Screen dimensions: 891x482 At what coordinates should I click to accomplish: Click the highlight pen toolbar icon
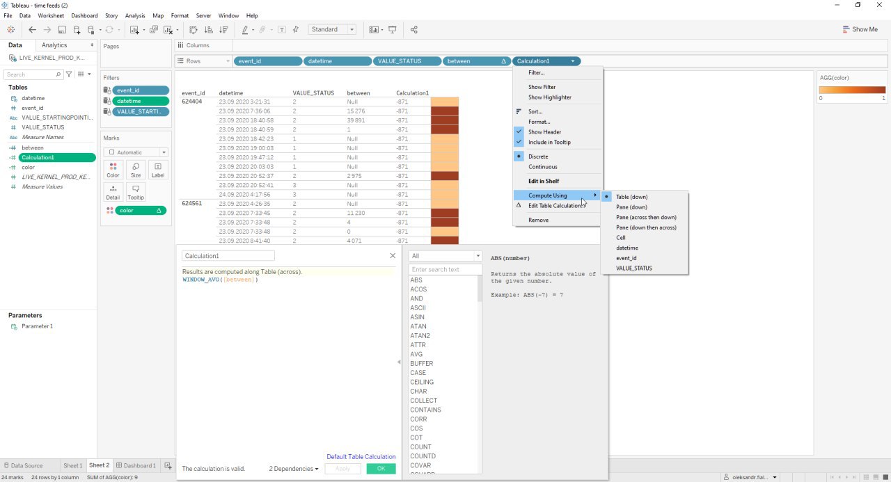click(x=245, y=30)
